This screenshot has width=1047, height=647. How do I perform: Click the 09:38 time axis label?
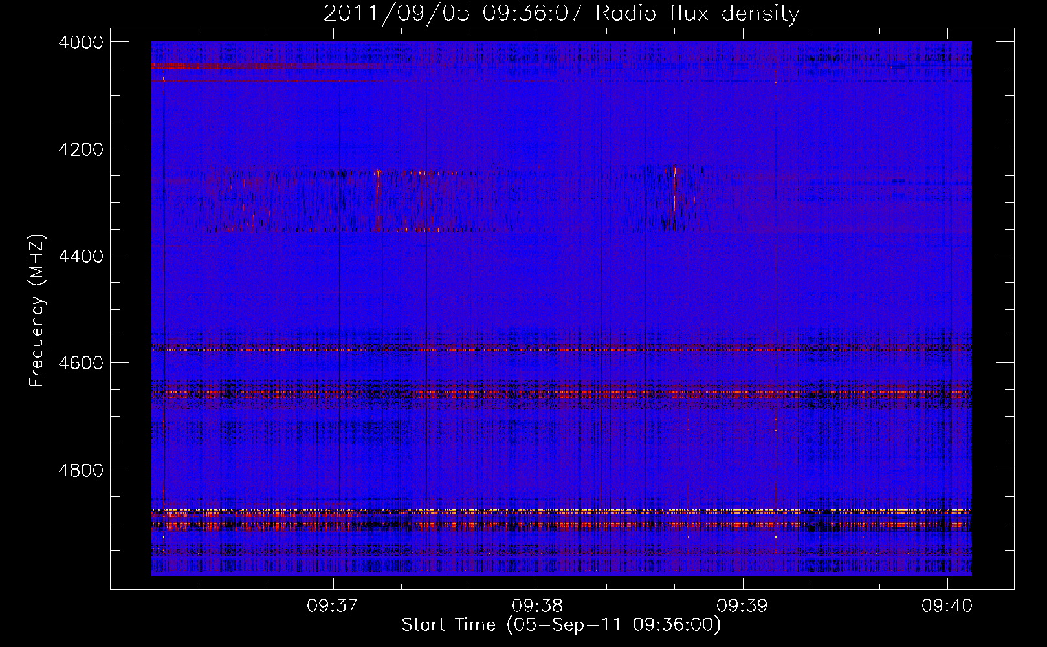tap(538, 606)
